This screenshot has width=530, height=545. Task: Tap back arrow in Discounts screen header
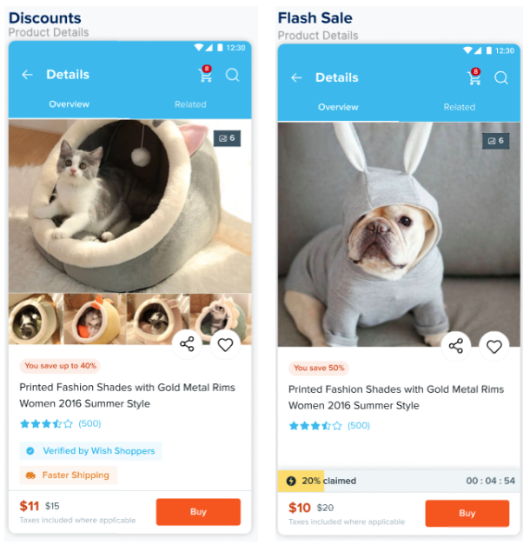[27, 75]
